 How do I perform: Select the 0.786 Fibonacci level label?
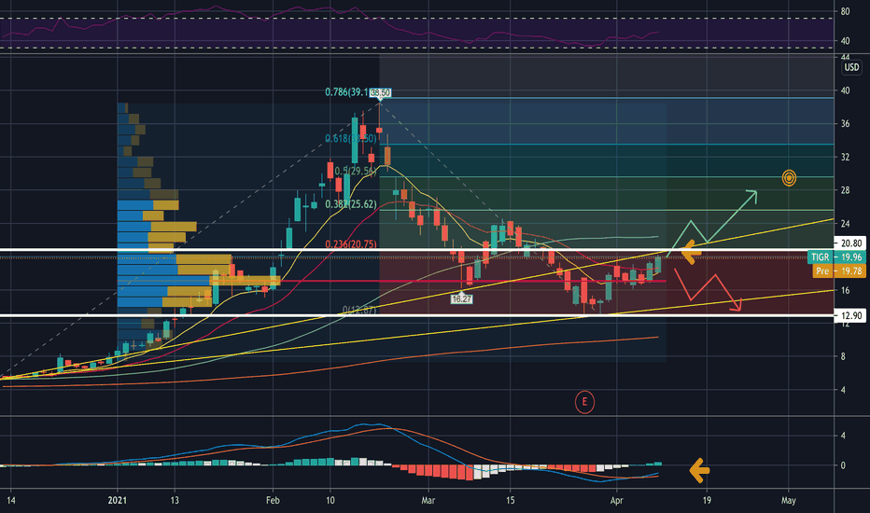346,92
